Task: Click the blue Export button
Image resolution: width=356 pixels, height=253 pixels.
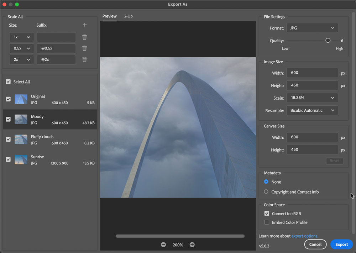Action: coord(341,244)
